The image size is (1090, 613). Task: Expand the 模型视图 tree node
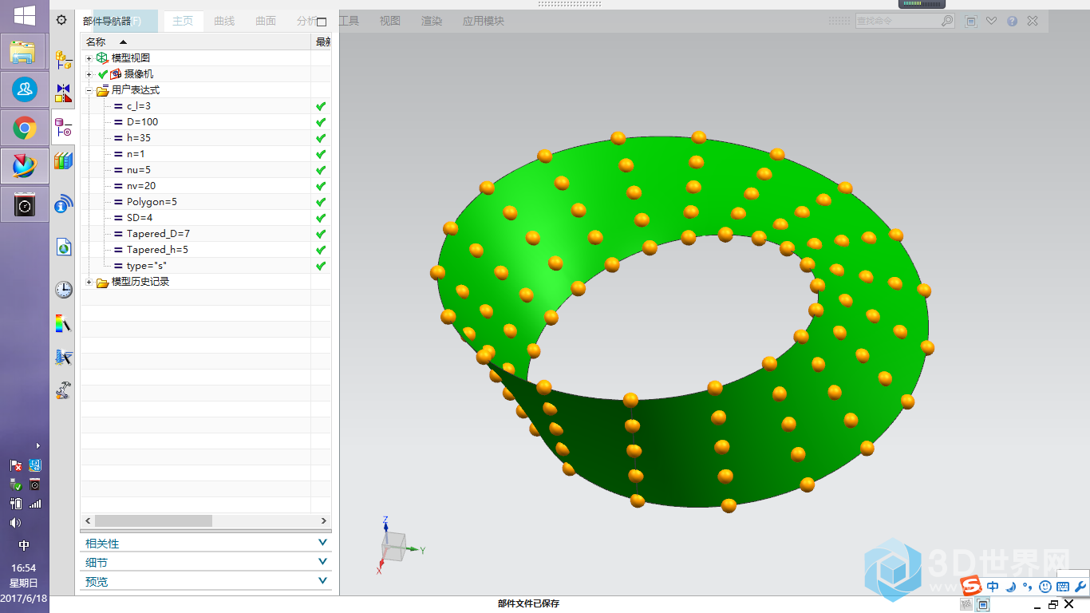[x=89, y=58]
